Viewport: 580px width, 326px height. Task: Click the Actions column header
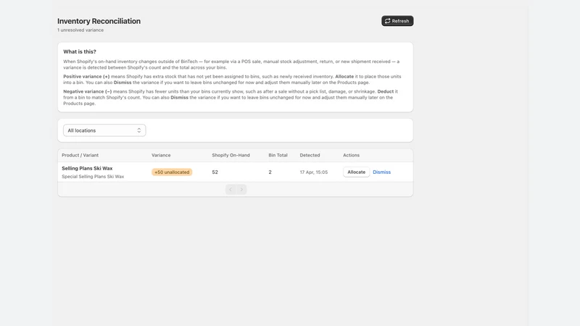[351, 155]
